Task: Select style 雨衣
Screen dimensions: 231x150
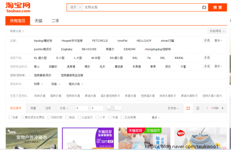Action: pos(168,67)
